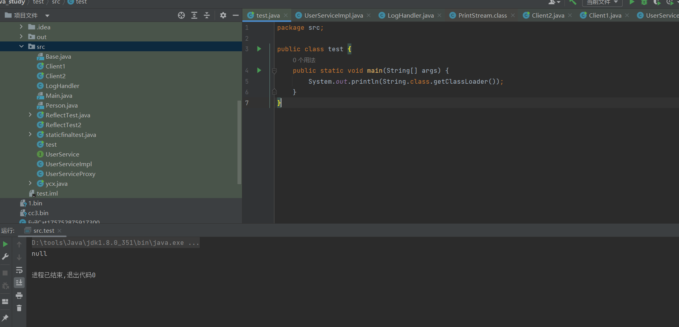Expand ReflectTest.java node
The width and height of the screenshot is (679, 327).
coord(30,115)
